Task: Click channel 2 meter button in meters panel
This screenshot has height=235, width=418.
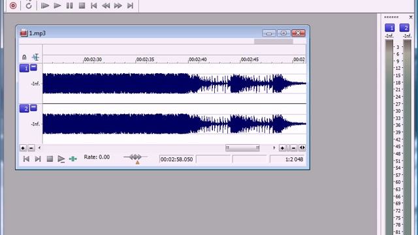Action: [x=404, y=27]
